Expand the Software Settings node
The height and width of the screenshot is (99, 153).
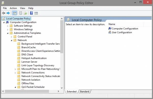pos(8,26)
